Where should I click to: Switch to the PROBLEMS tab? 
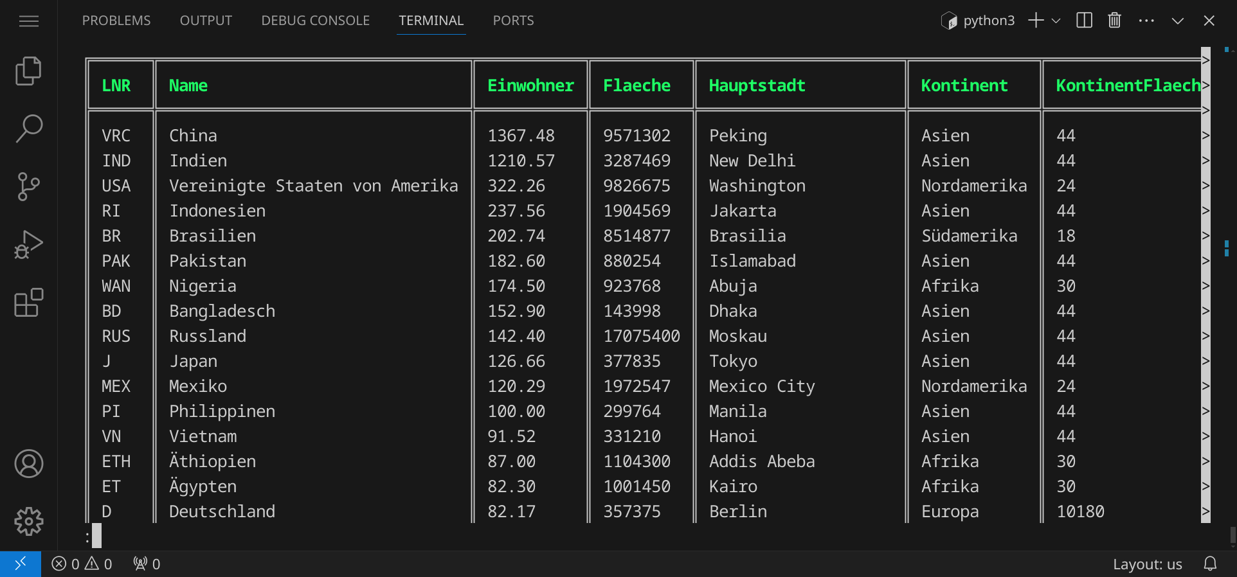click(x=116, y=21)
